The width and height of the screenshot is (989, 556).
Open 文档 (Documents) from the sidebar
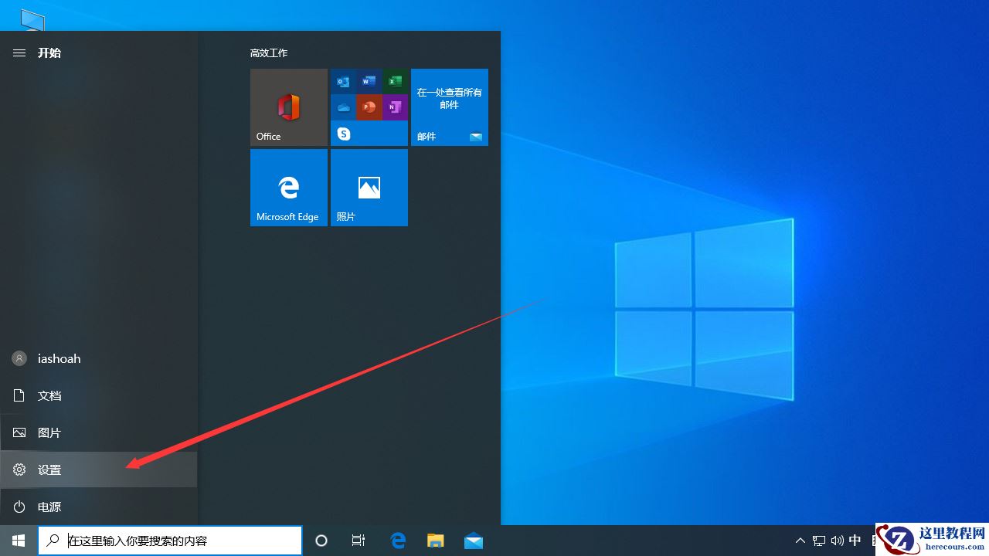49,395
